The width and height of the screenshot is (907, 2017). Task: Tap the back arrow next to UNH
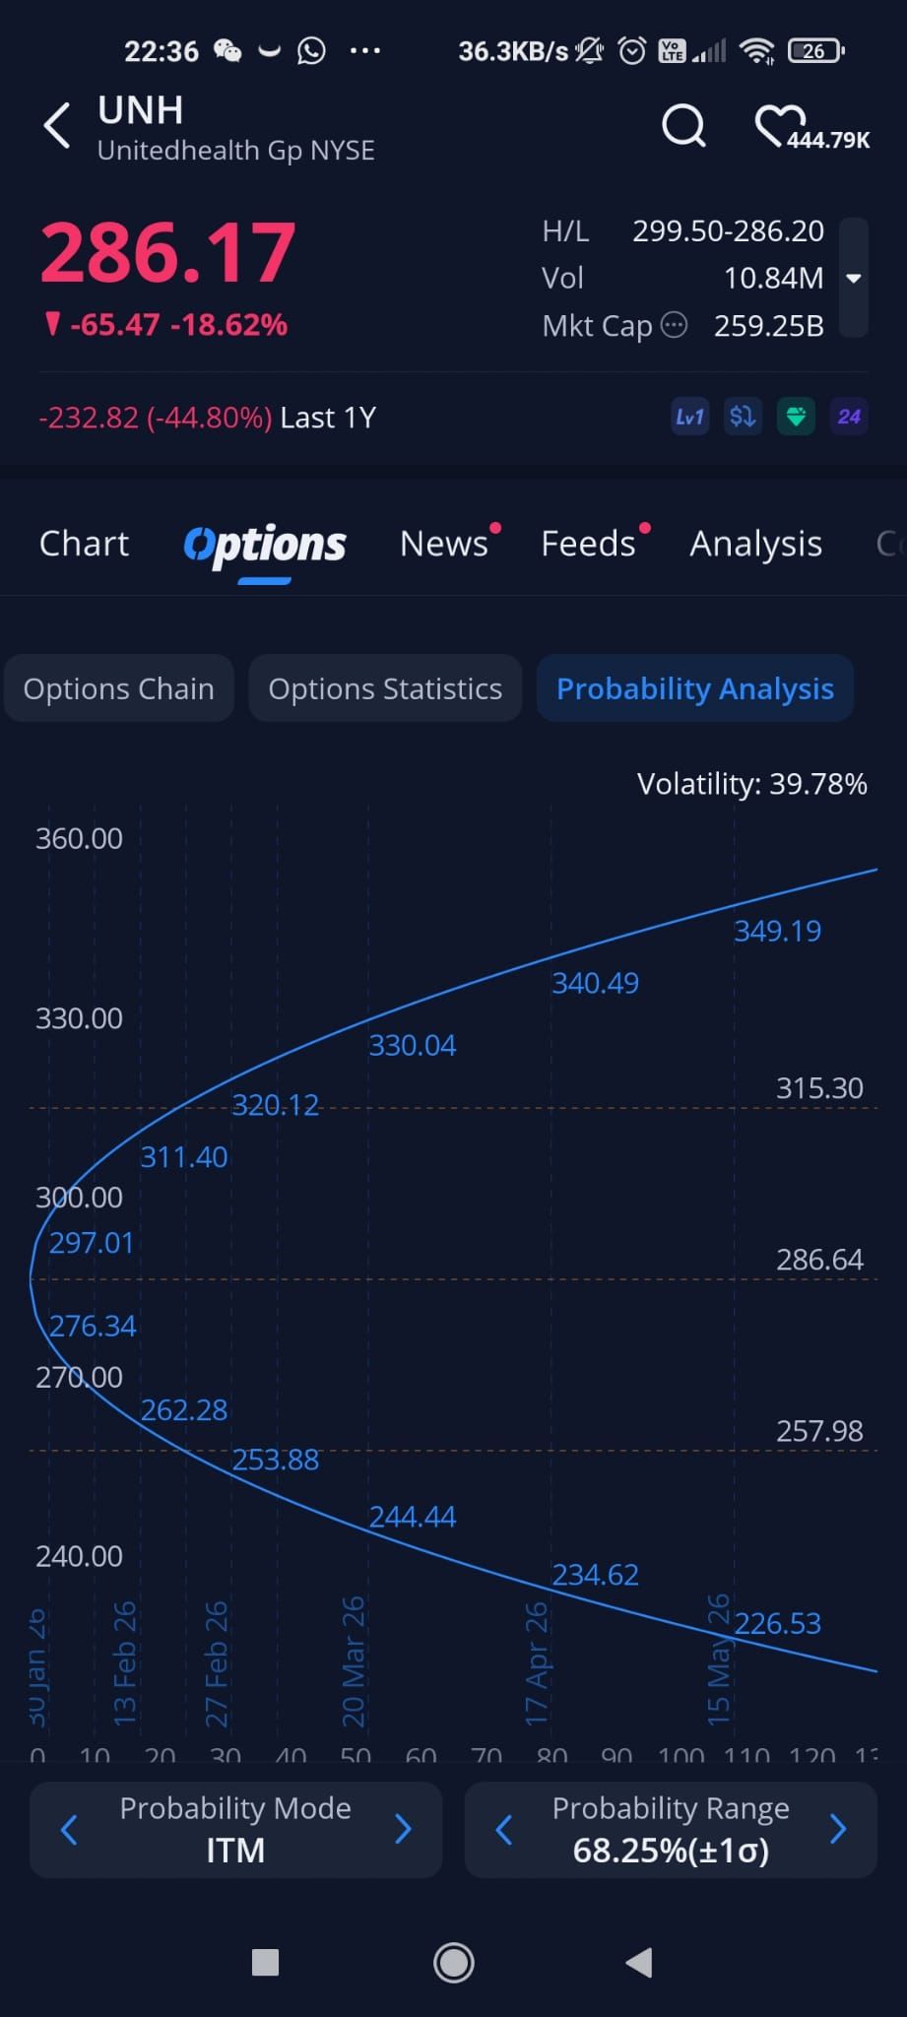coord(57,126)
